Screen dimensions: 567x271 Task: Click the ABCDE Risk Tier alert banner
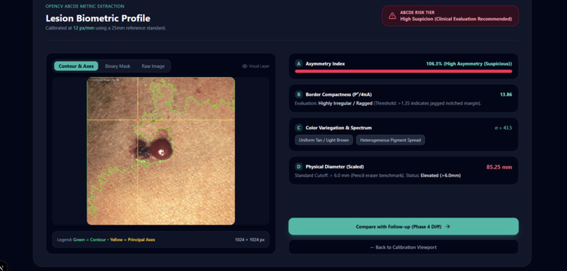450,15
